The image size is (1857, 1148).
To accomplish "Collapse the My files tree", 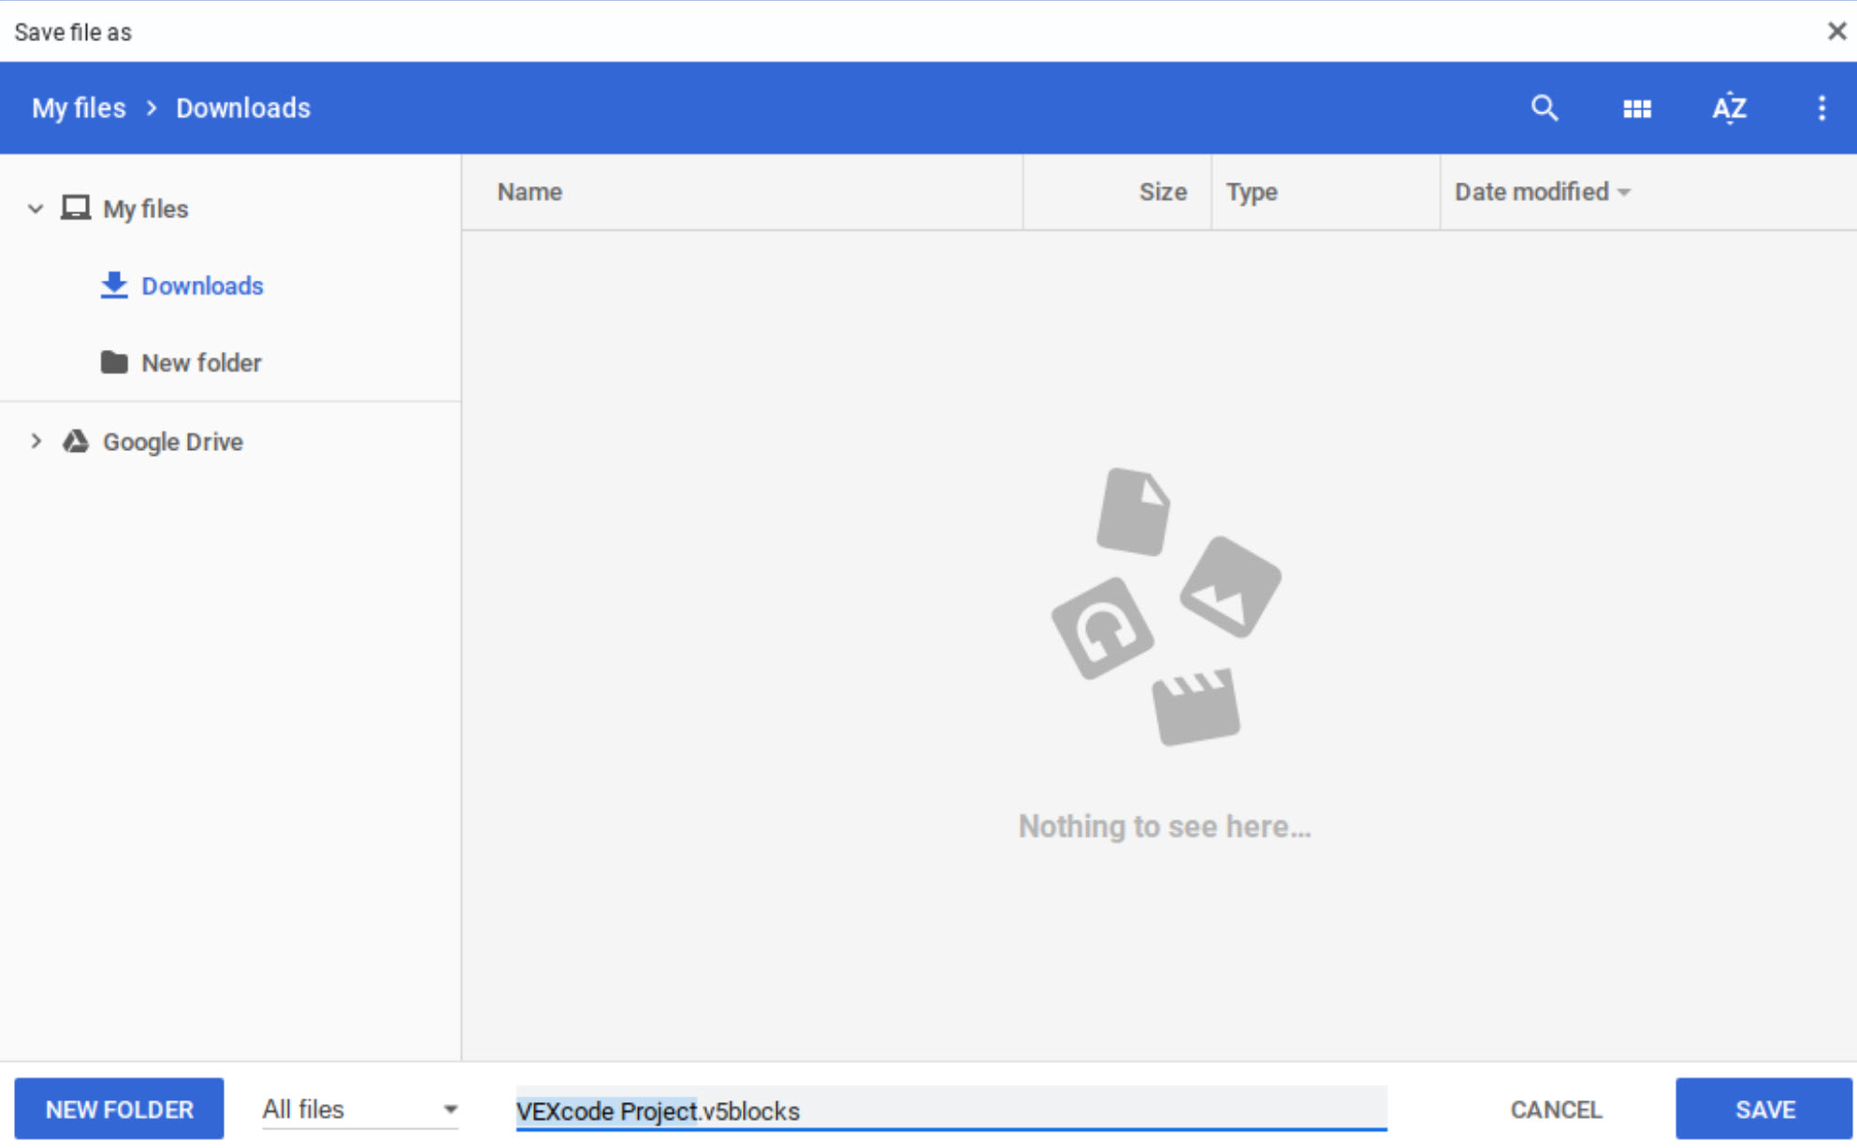I will point(36,208).
